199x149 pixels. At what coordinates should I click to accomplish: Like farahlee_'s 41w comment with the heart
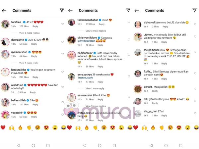63,24
